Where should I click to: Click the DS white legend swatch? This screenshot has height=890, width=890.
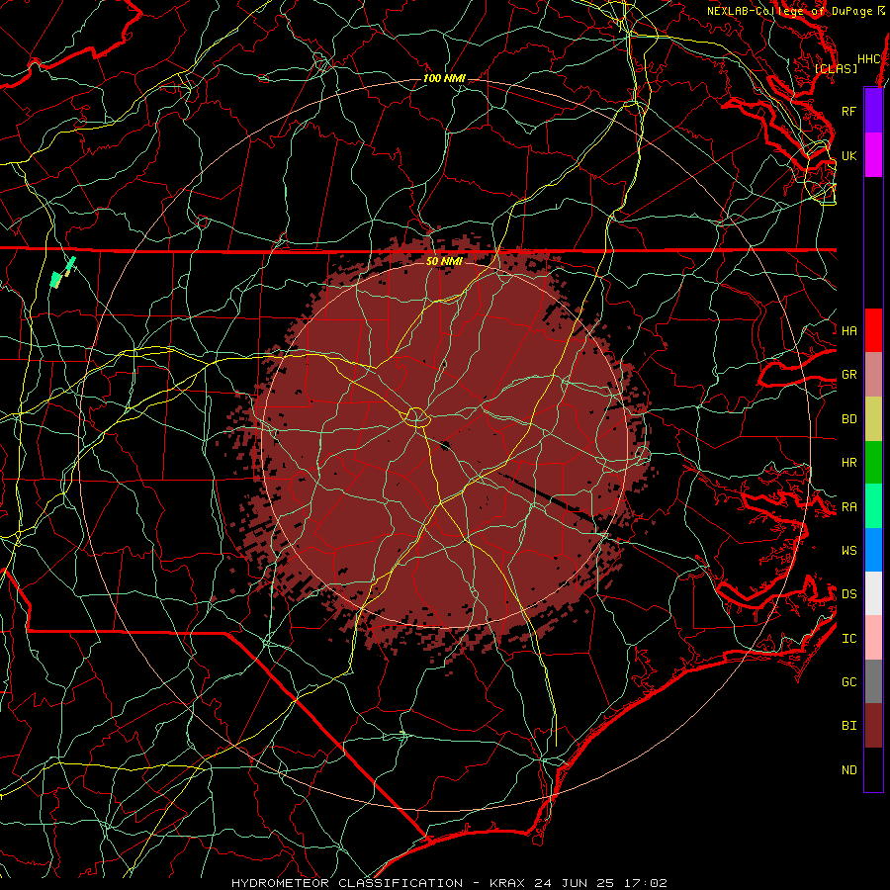tap(873, 593)
